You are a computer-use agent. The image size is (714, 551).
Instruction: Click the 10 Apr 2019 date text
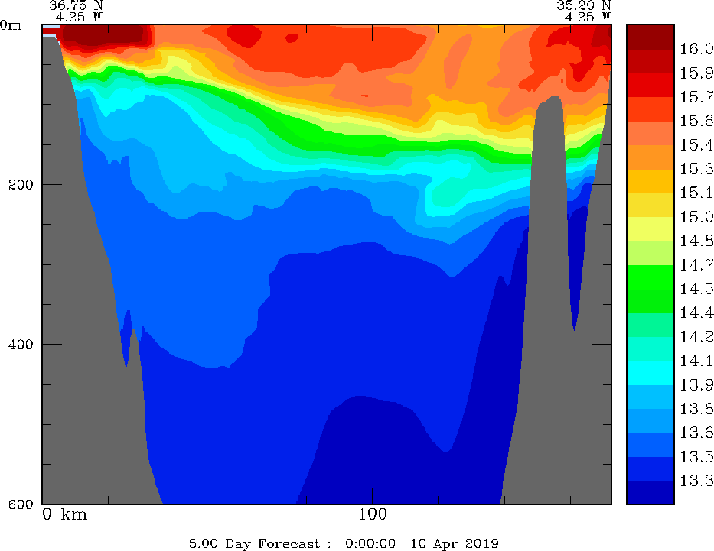coord(455,543)
